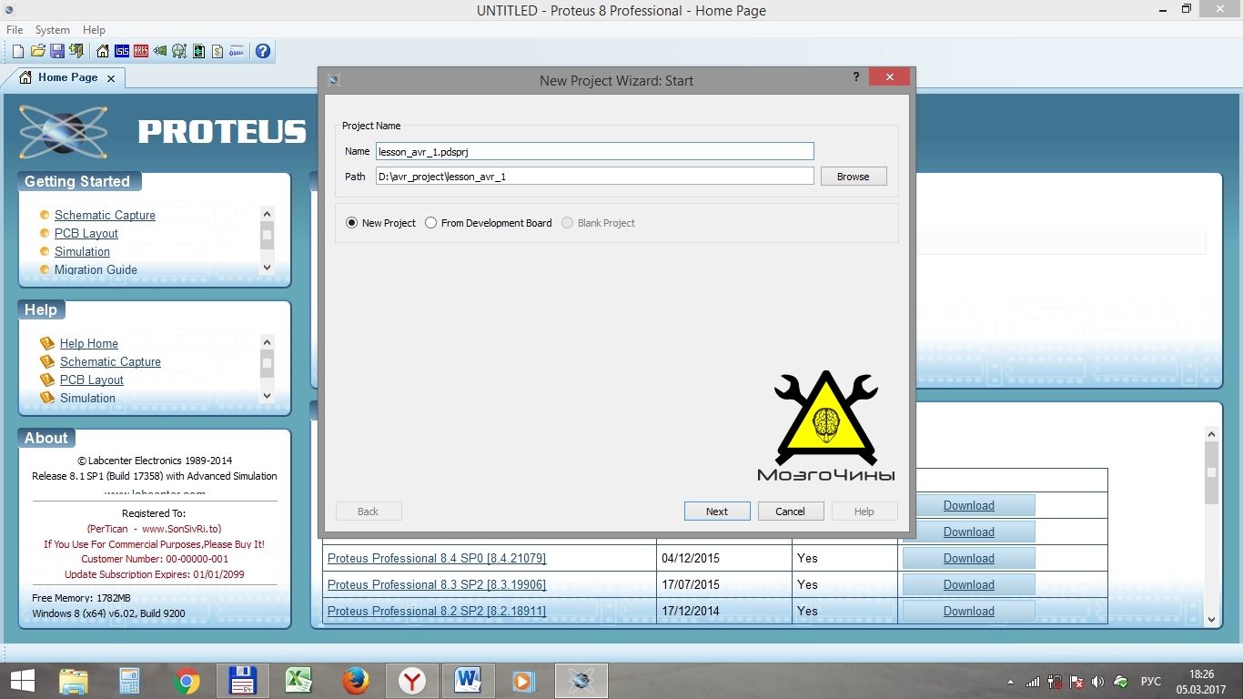1243x699 pixels.
Task: Open the Design Explorer icon
Action: (x=198, y=52)
